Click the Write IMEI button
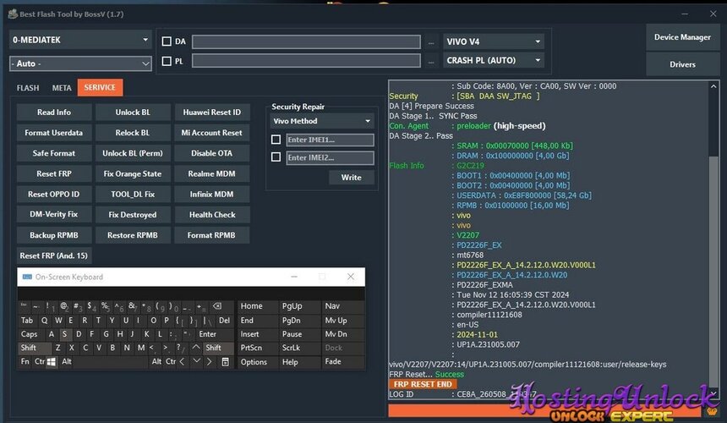The height and width of the screenshot is (423, 727). coord(351,177)
